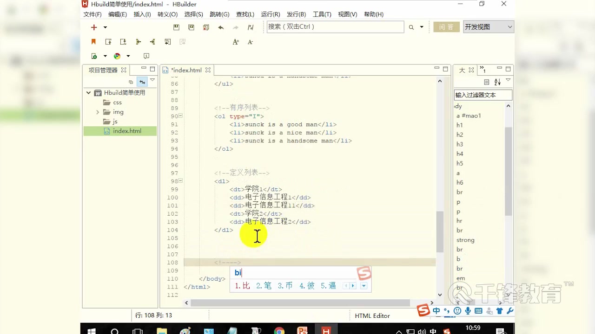This screenshot has width=595, height=334.
Task: Create a new file with the + icon
Action: [94, 27]
